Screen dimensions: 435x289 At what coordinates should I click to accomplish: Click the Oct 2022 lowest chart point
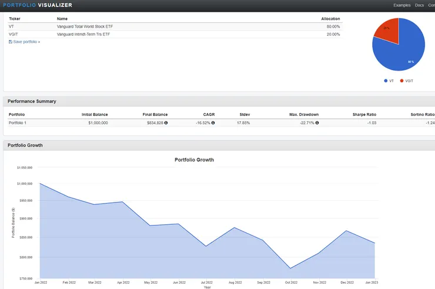coord(290,268)
